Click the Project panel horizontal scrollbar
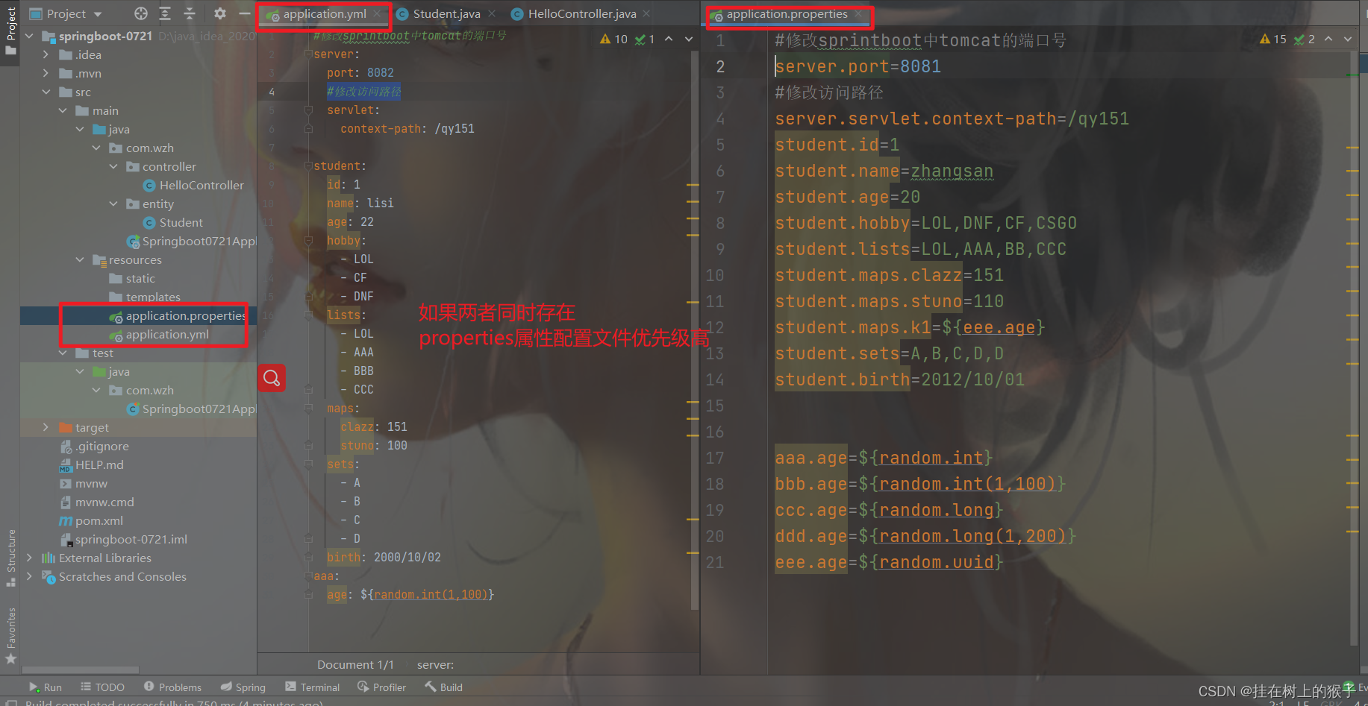The width and height of the screenshot is (1368, 706). point(81,669)
